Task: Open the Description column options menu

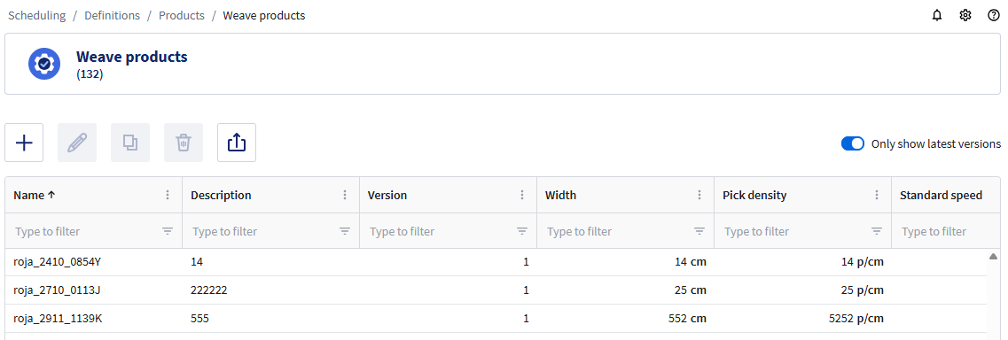Action: click(x=345, y=195)
